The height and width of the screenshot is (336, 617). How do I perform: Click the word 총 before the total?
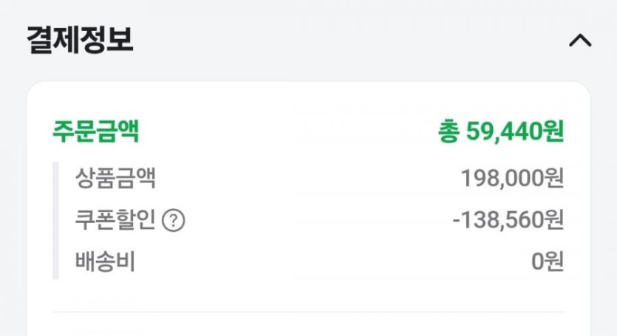(449, 131)
